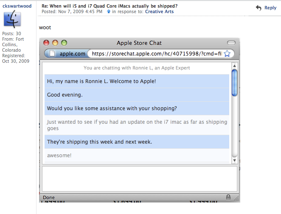Image resolution: width=281 pixels, height=214 pixels.
Task: Open the Creative Arts response link
Action: point(159,11)
